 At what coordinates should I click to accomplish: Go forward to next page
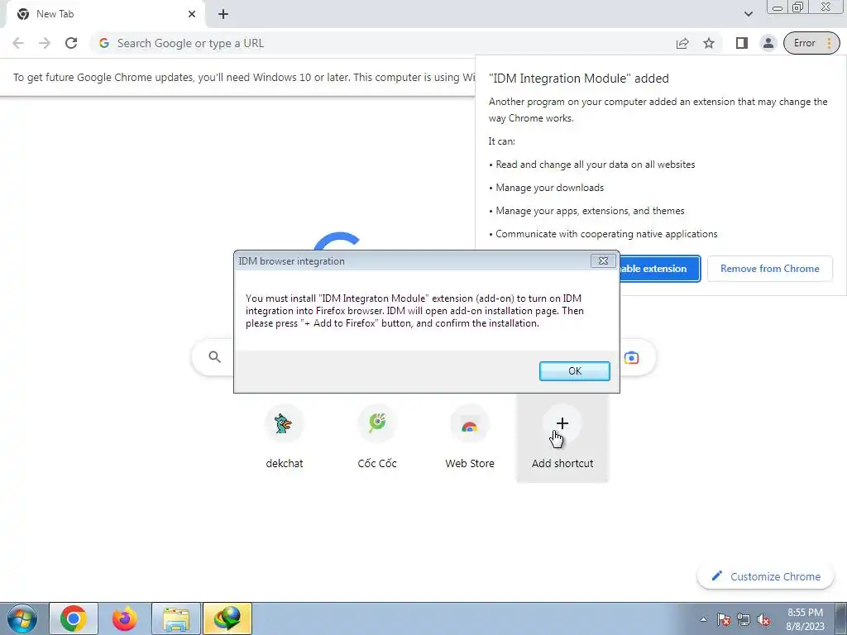coord(45,43)
